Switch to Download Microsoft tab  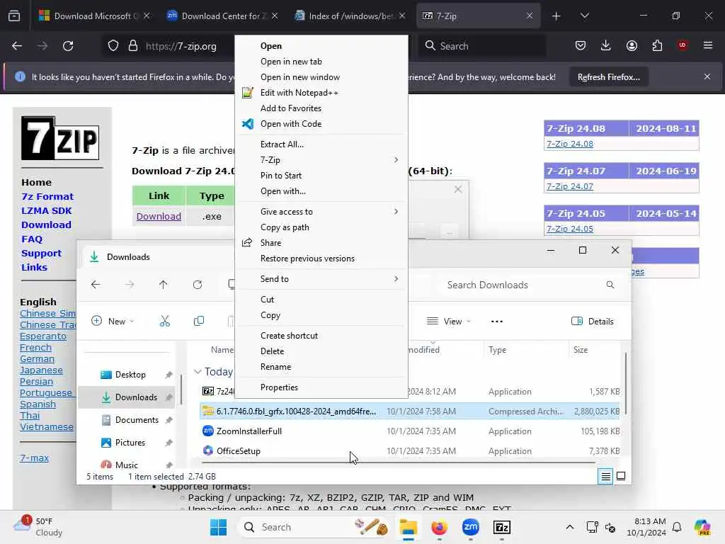coord(94,16)
